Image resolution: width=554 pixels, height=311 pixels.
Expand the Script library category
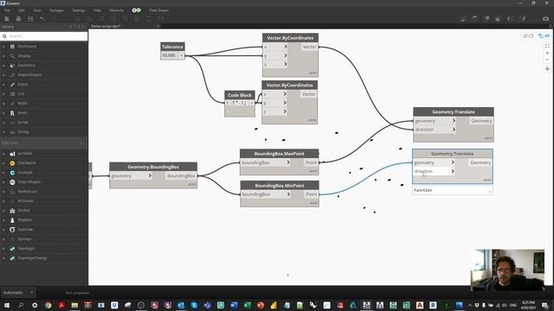[3, 123]
